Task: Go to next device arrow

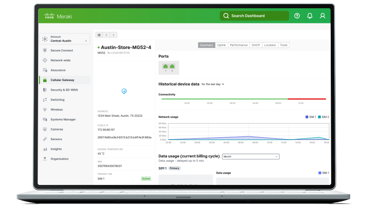Action: pos(113,35)
